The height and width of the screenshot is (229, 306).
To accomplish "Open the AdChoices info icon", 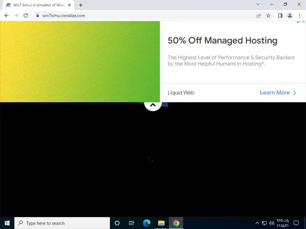I will pos(299,22).
